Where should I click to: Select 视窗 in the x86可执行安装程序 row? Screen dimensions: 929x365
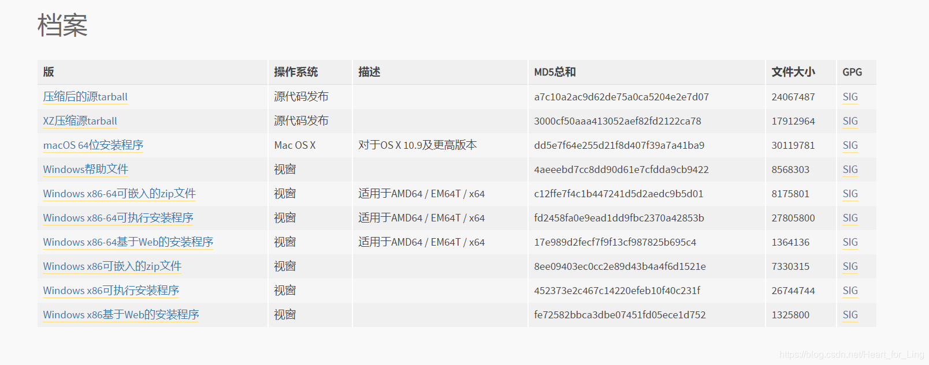coord(285,291)
